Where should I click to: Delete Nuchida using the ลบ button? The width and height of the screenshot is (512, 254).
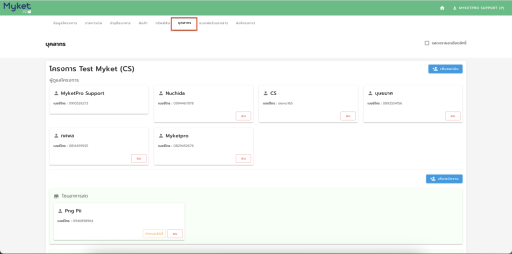(x=243, y=116)
